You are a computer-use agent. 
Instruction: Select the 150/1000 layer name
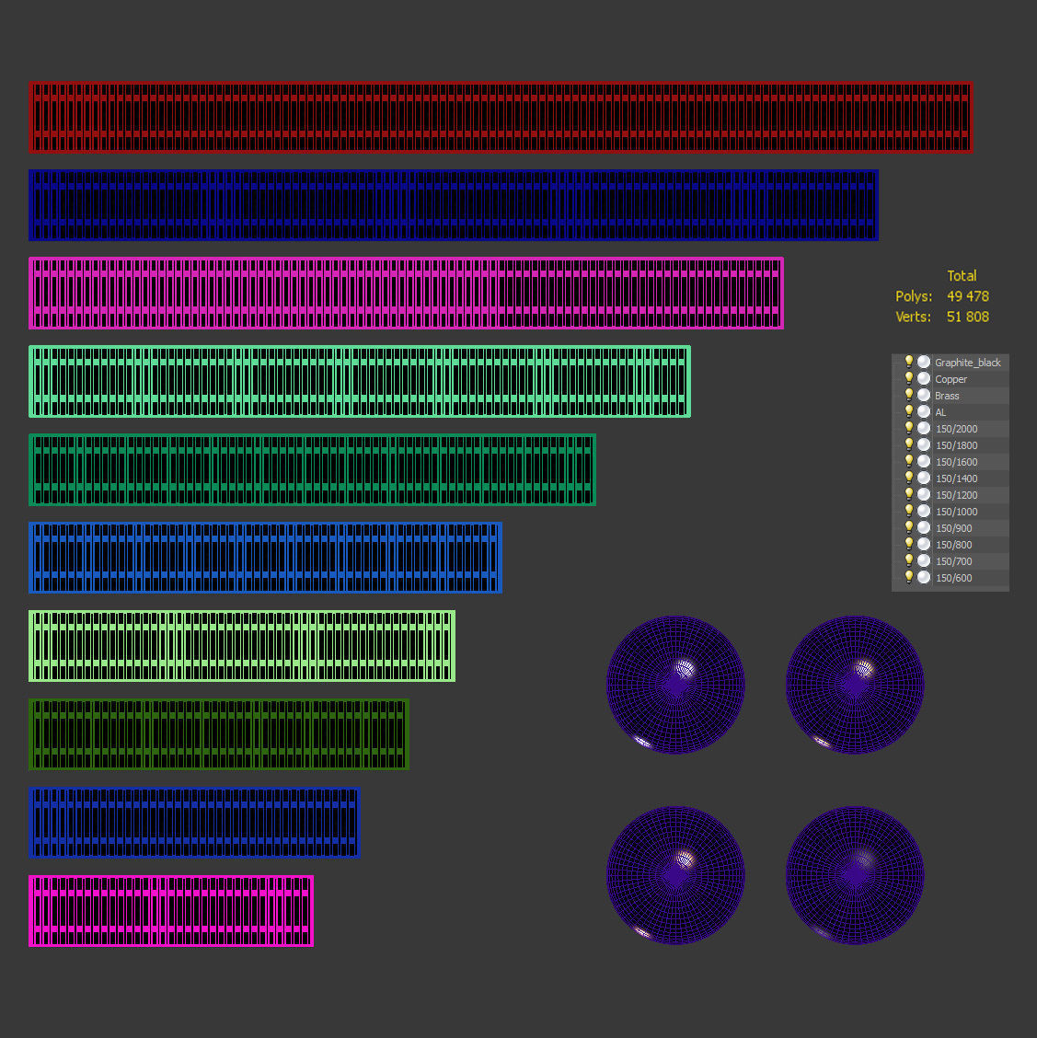click(956, 512)
